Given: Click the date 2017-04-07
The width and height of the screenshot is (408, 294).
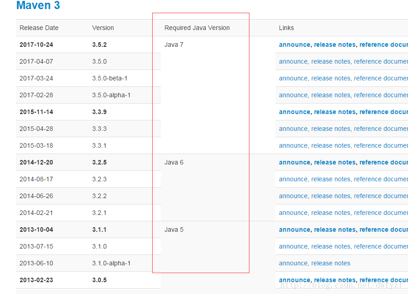Looking at the screenshot, I should 36,62.
